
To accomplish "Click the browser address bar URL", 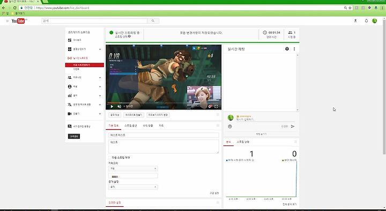I will [x=63, y=8].
